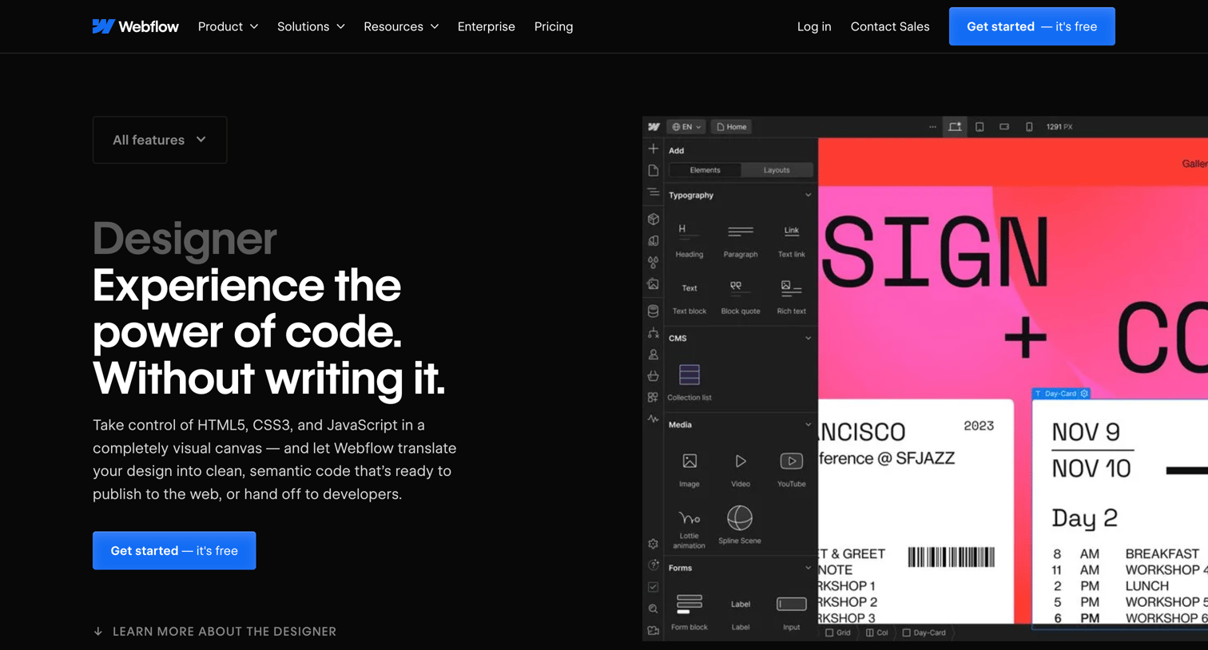1208x650 pixels.
Task: Select the desktop breakpoint icon
Action: (955, 127)
